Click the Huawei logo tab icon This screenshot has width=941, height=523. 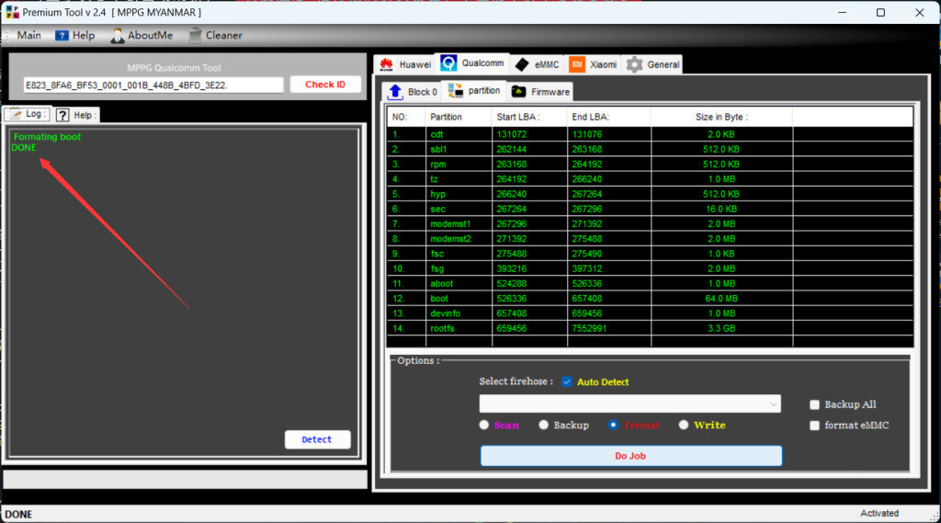[x=386, y=64]
